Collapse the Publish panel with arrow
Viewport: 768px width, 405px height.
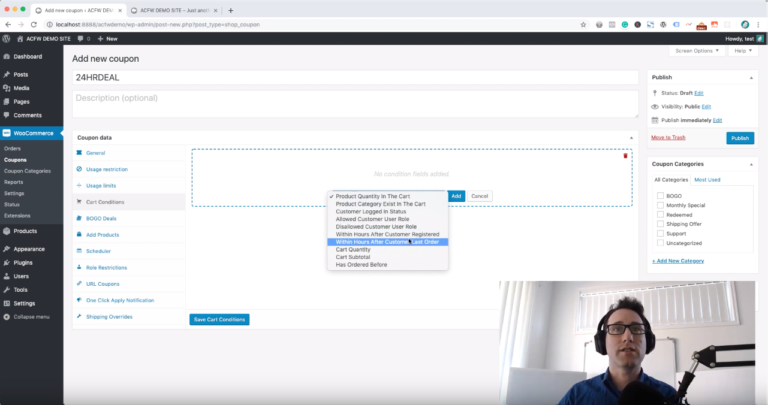751,77
